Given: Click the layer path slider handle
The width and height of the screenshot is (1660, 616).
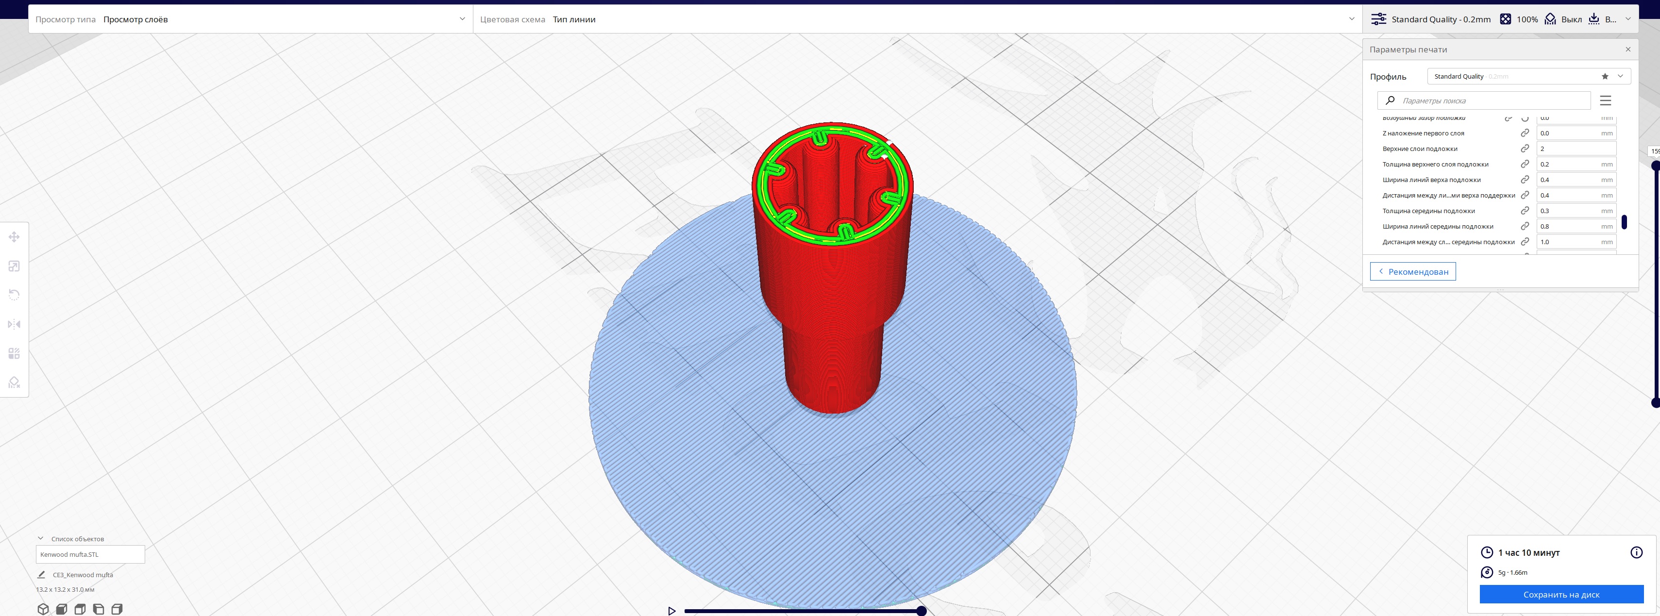Looking at the screenshot, I should (x=922, y=611).
